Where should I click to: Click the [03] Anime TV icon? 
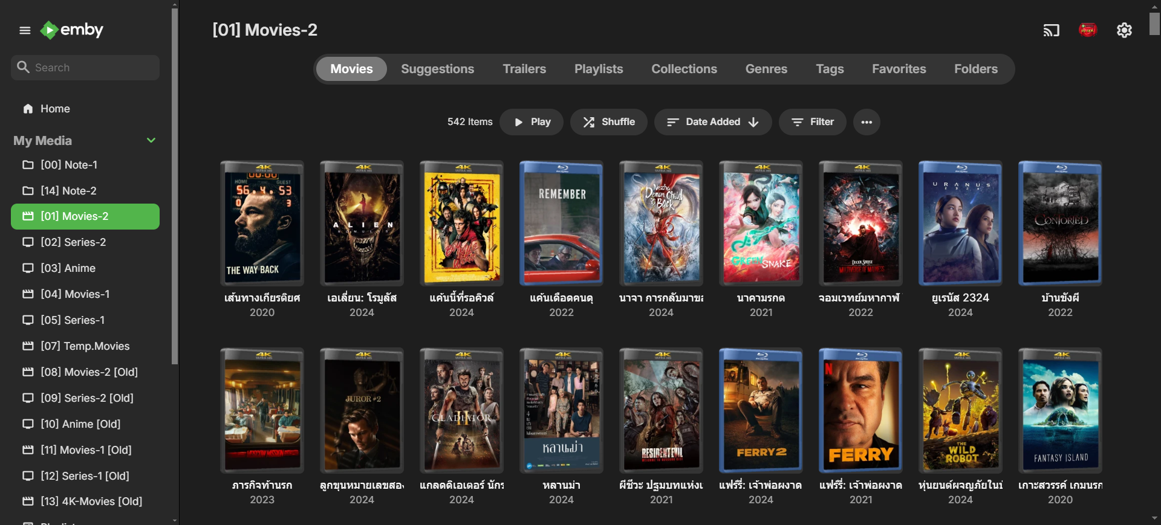28,268
